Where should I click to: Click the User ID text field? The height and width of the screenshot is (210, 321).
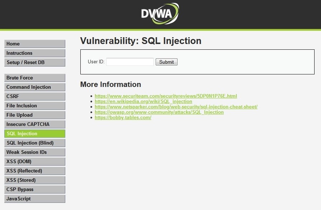(x=130, y=62)
